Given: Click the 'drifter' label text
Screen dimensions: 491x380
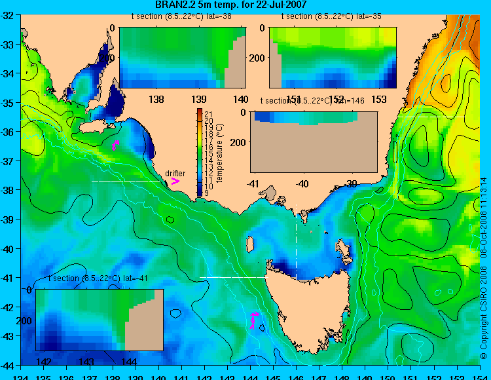Looking at the screenshot, I should point(175,173).
